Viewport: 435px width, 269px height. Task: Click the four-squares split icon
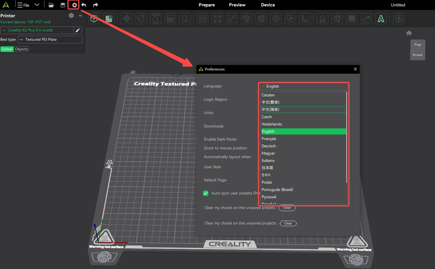click(x=203, y=19)
